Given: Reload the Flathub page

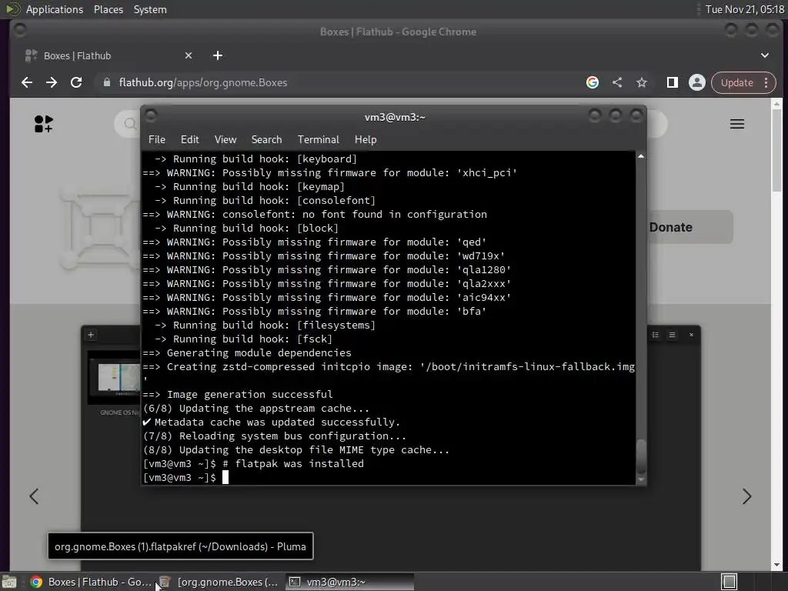Looking at the screenshot, I should click(76, 82).
